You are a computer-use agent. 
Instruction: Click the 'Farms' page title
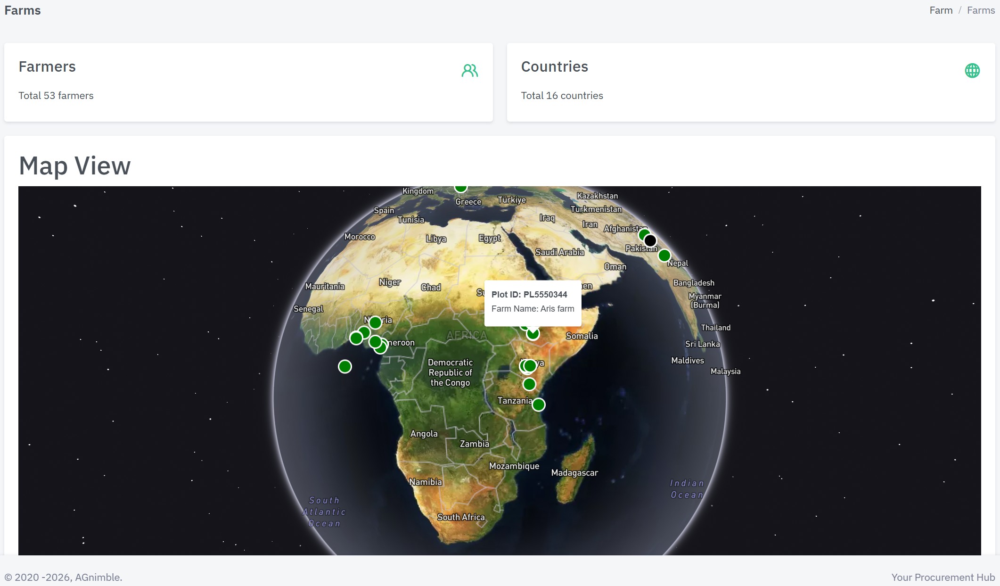pyautogui.click(x=23, y=10)
